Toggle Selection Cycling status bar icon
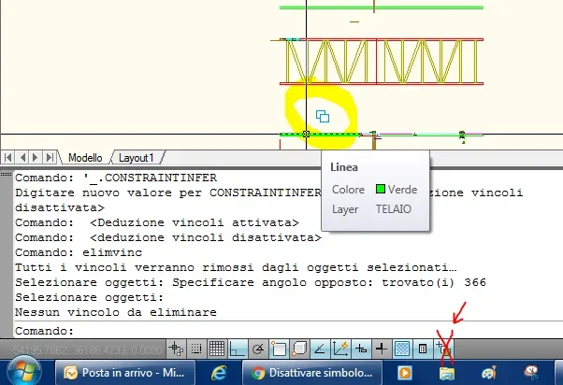The height and width of the screenshot is (385, 563). click(443, 349)
